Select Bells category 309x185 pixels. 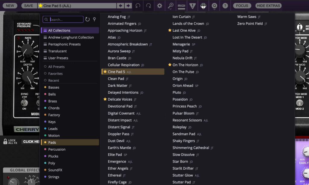(52, 94)
